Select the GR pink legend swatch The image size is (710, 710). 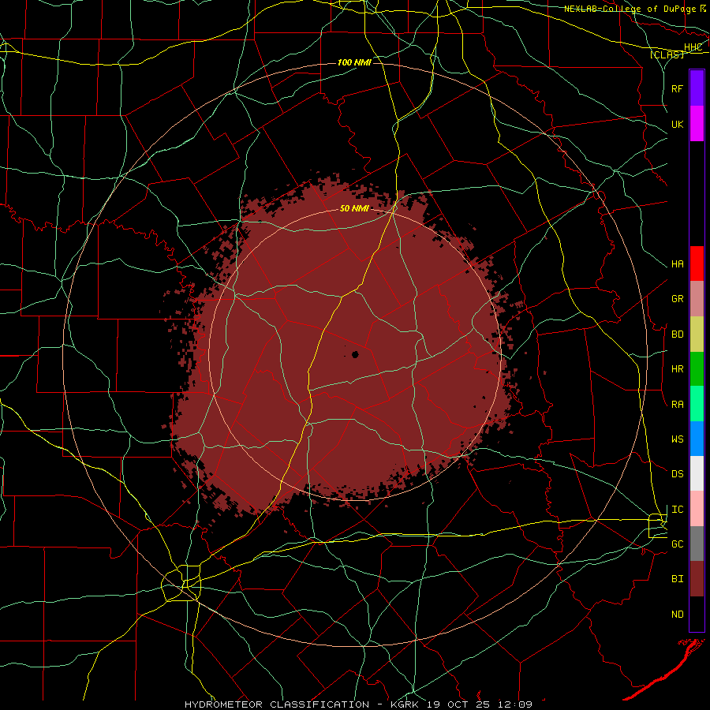(697, 298)
